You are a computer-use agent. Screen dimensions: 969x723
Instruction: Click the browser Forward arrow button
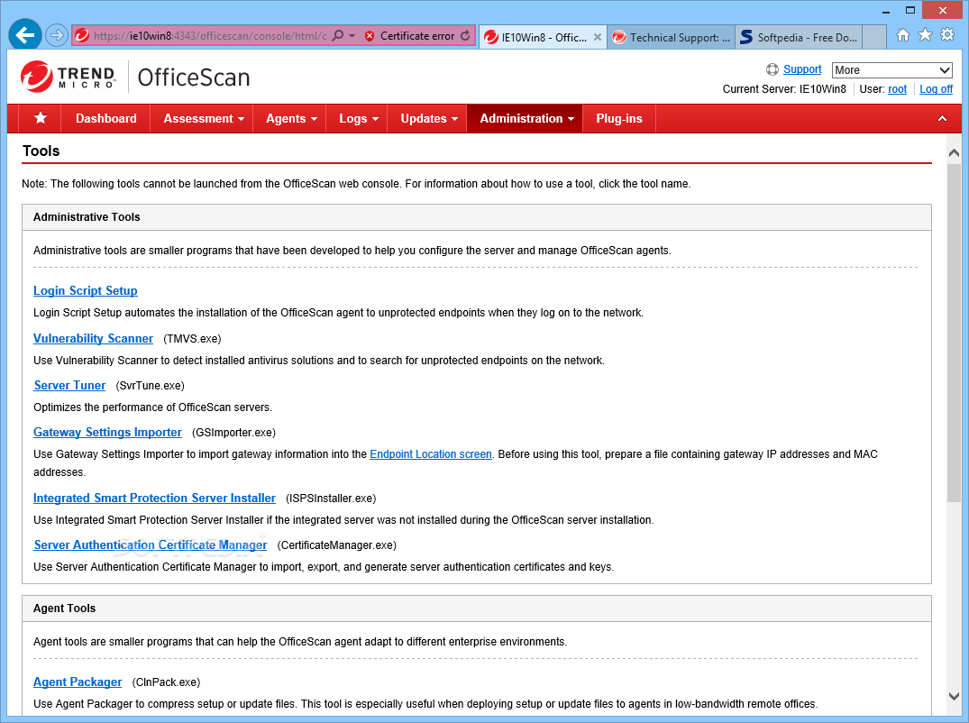[x=57, y=35]
